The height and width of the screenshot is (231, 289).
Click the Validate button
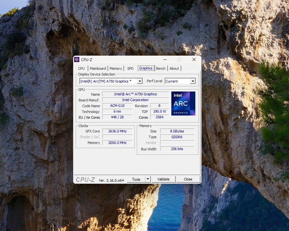[163, 179]
